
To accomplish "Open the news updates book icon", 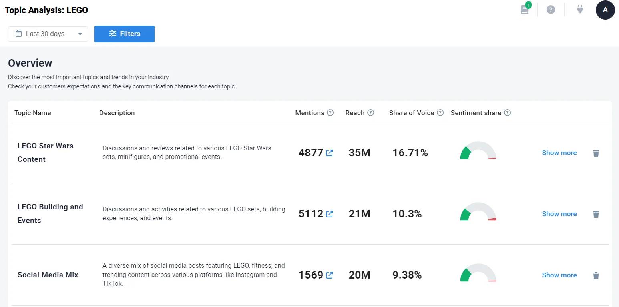I will coord(524,10).
